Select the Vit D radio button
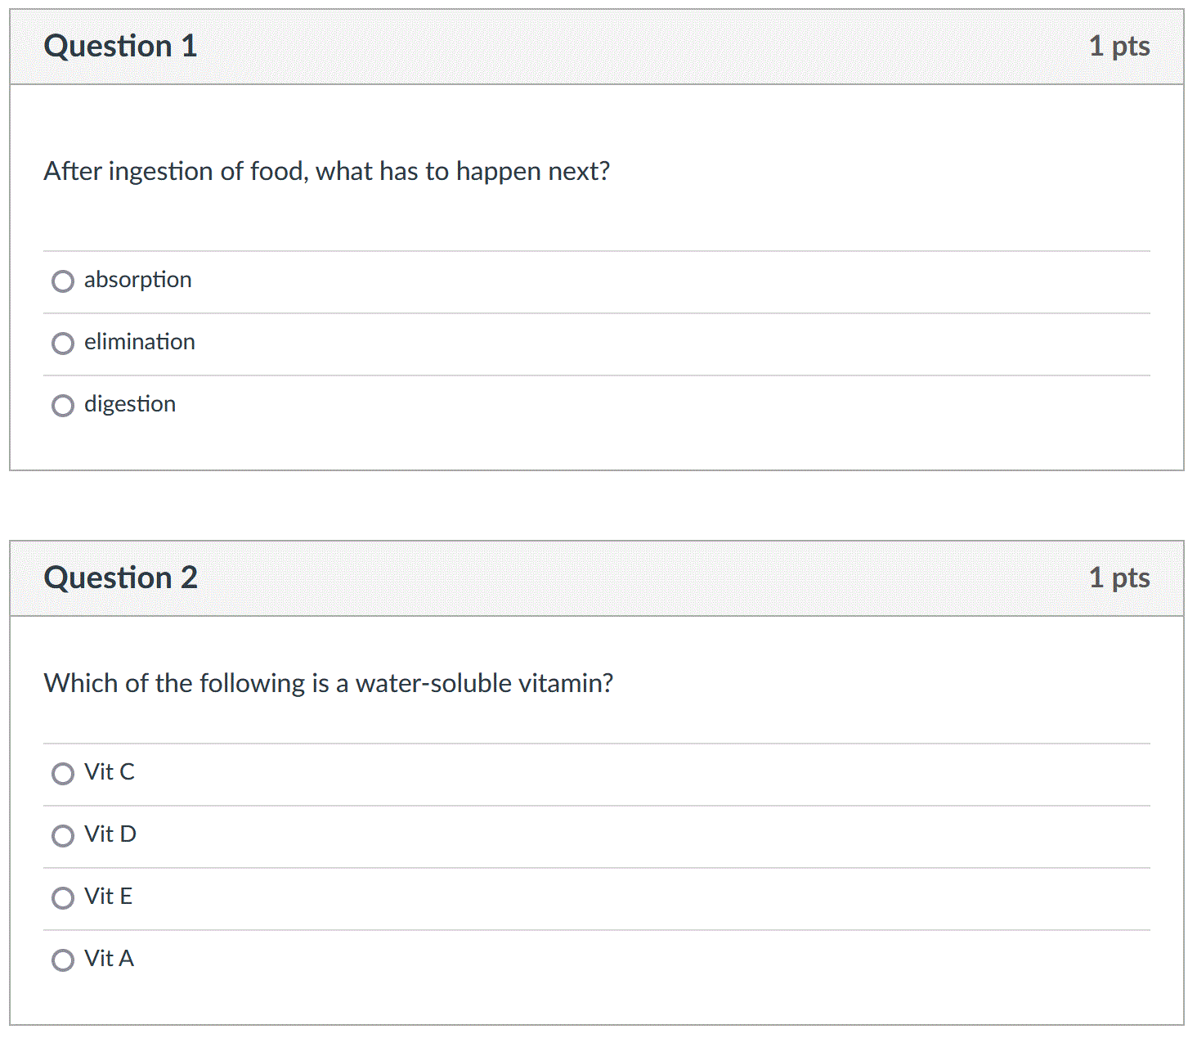1188x1043 pixels. click(63, 836)
